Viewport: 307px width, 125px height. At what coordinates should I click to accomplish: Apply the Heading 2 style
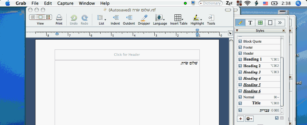(259, 66)
